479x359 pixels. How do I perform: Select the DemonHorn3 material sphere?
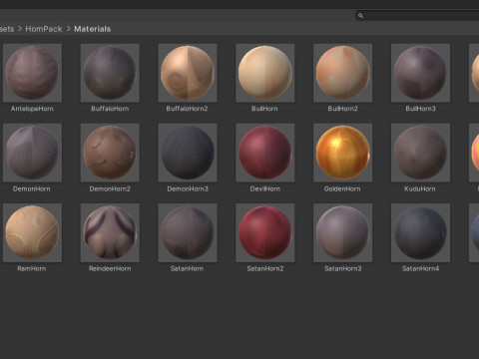(188, 153)
